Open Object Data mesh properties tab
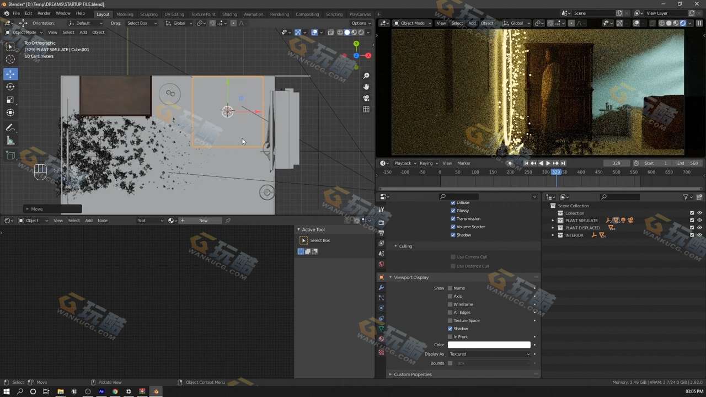 click(x=381, y=329)
